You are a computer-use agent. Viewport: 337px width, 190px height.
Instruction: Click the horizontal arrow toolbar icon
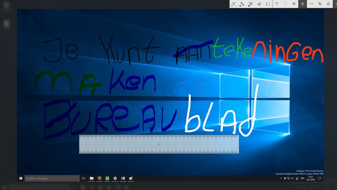tap(311, 4)
